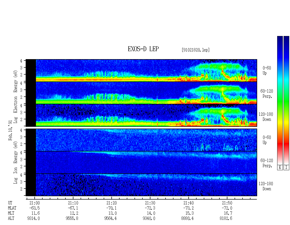Screen dimensions: 290x225
Task: Click the MLT value 16.7
Action: click(228, 213)
